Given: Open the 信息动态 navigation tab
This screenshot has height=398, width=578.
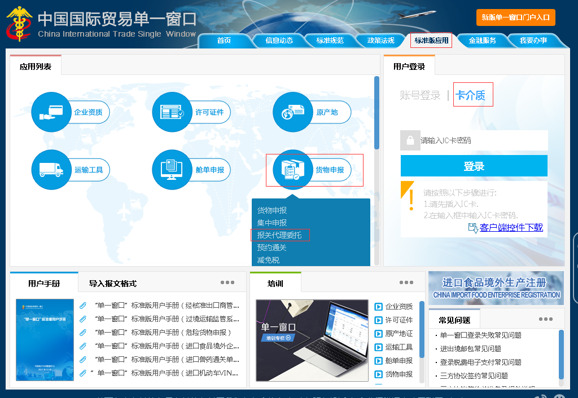Looking at the screenshot, I should 279,41.
